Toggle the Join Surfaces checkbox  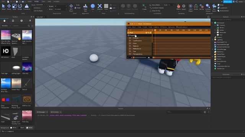(x=32, y=11)
